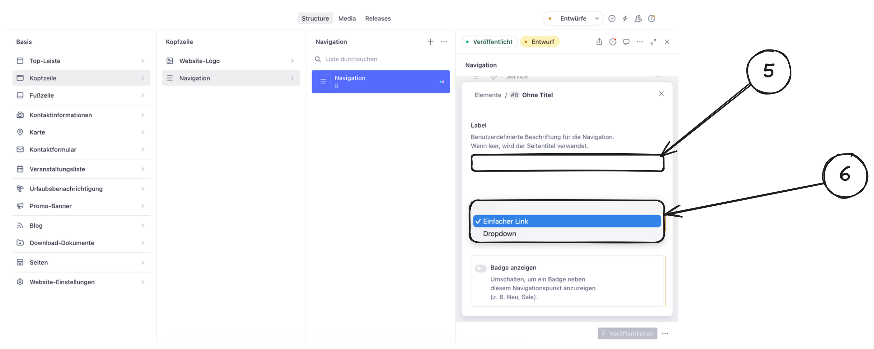
Task: Open the Entwürfe perspective dropdown
Action: click(x=573, y=18)
